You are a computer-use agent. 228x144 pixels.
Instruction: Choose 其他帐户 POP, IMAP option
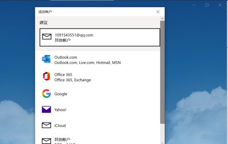(x=100, y=139)
